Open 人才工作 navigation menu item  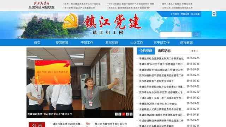click(x=137, y=43)
